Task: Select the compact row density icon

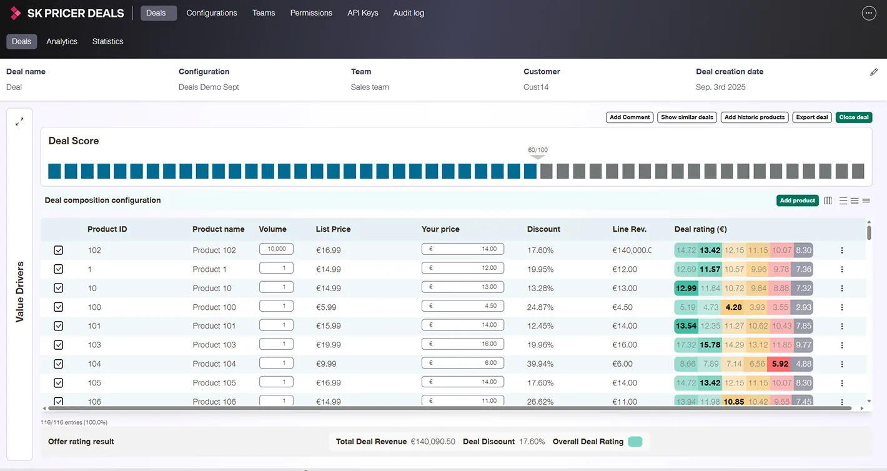Action: (866, 201)
